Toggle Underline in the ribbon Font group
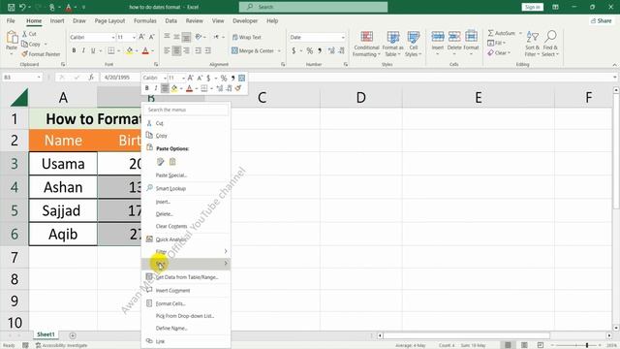Image resolution: width=620 pixels, height=349 pixels. (x=93, y=50)
